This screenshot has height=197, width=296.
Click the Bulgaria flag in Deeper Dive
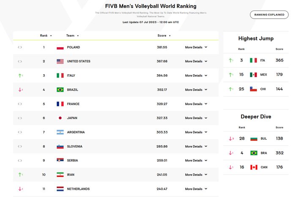[x=253, y=138]
